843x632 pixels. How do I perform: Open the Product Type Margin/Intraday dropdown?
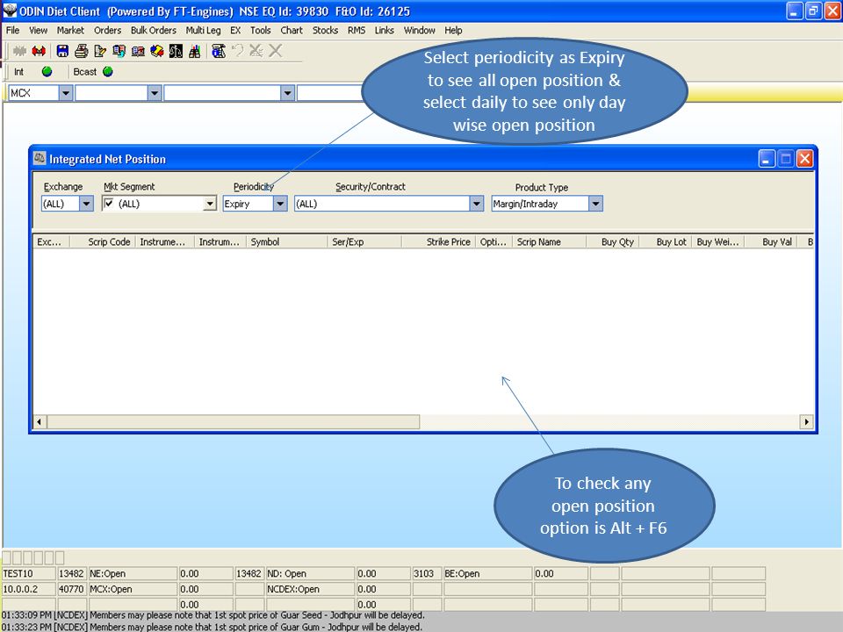pos(595,204)
